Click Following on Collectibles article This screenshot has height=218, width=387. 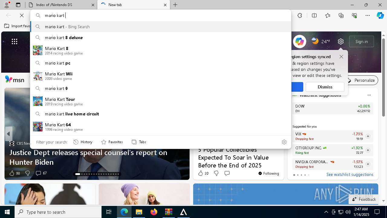(x=268, y=173)
